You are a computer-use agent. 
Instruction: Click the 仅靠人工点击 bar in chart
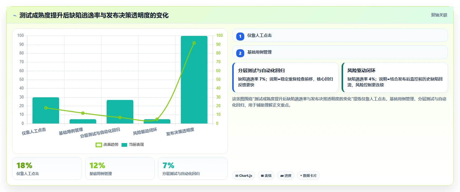click(46, 111)
